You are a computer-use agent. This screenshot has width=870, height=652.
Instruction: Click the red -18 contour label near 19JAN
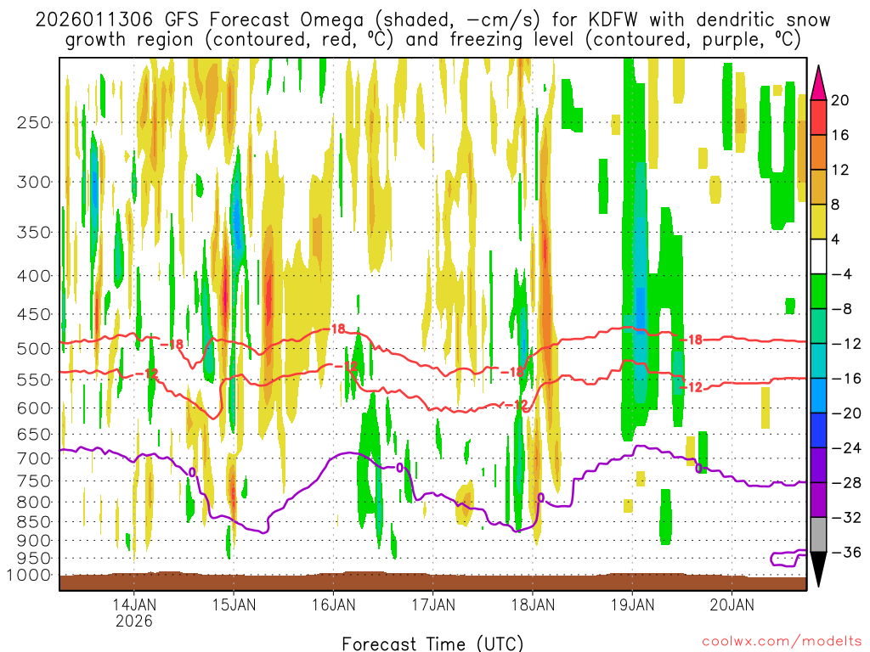691,340
